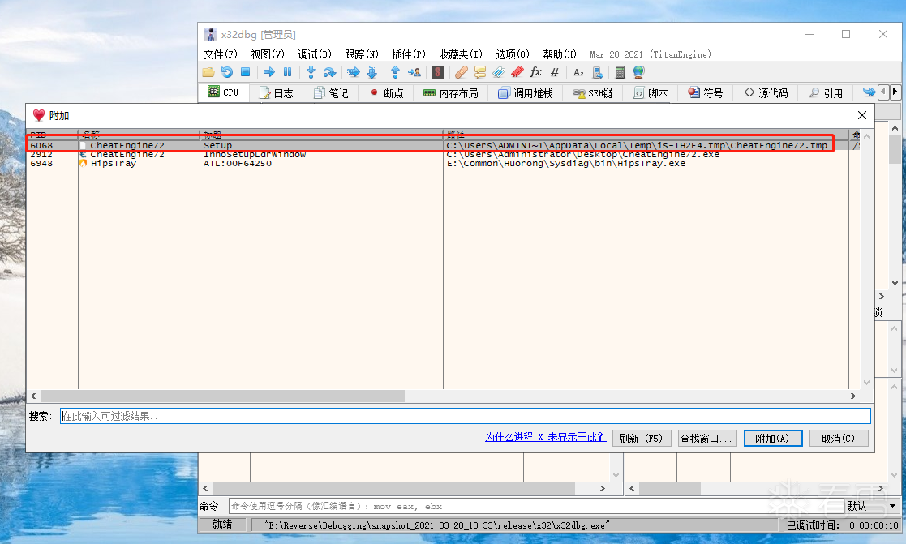This screenshot has height=544, width=906.
Task: Click the tab bar scroll-right arrow
Action: (895, 92)
